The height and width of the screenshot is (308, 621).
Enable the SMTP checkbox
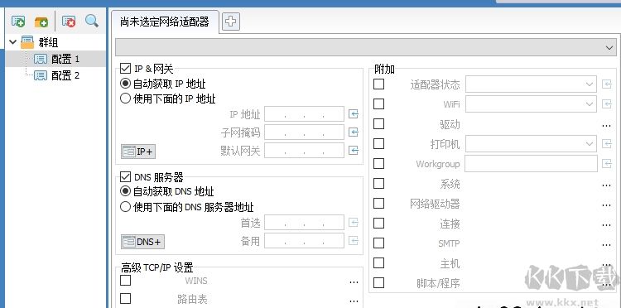tap(379, 243)
